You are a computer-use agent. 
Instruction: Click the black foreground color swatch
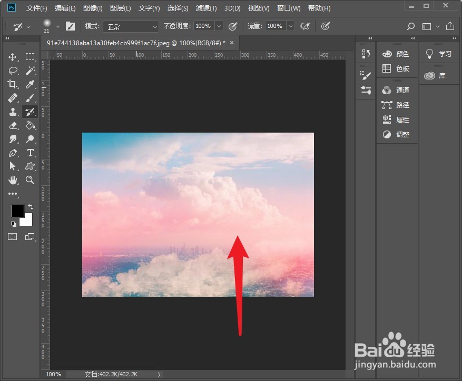(18, 211)
